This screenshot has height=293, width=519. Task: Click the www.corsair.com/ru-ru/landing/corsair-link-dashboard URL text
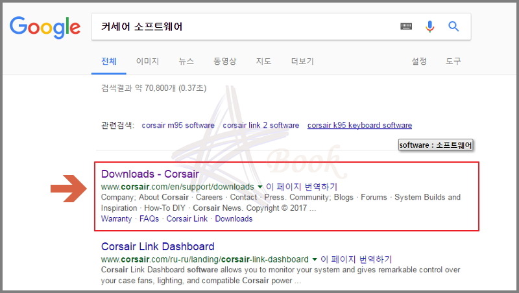pyautogui.click(x=204, y=259)
